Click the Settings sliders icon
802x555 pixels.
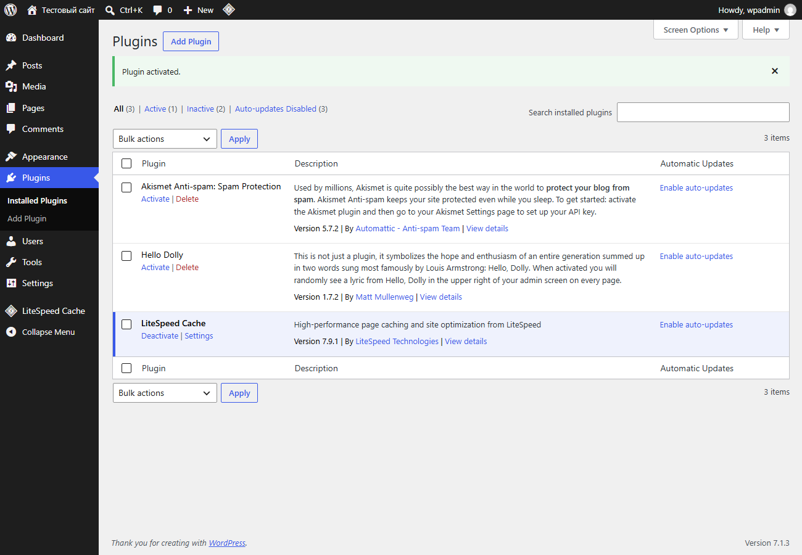[x=11, y=283]
